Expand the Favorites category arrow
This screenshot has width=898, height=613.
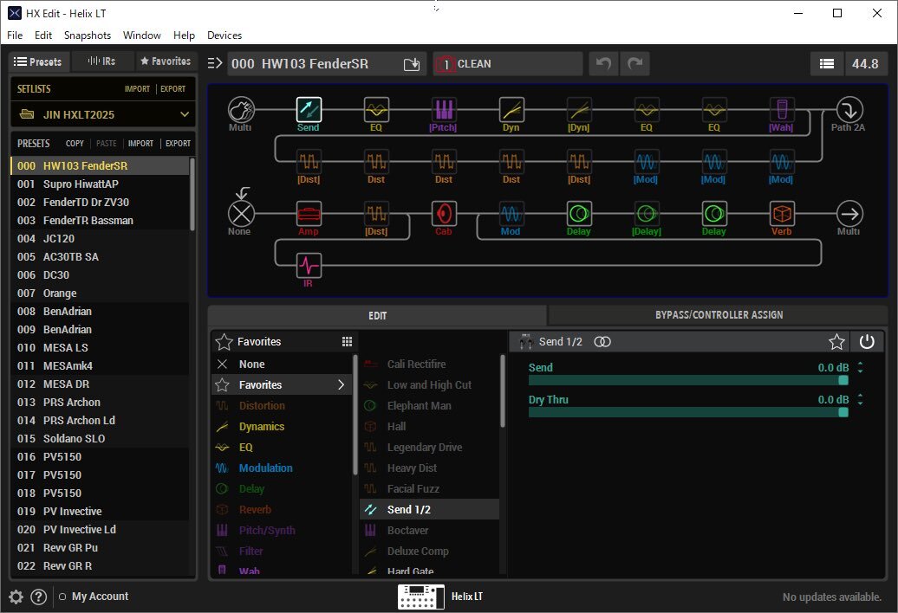coord(341,385)
